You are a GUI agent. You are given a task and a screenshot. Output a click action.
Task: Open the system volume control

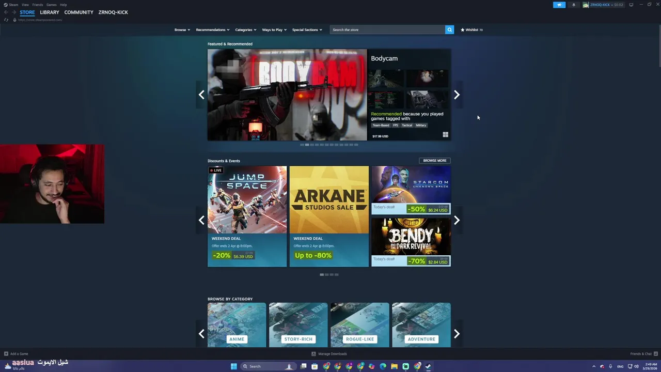(x=636, y=366)
